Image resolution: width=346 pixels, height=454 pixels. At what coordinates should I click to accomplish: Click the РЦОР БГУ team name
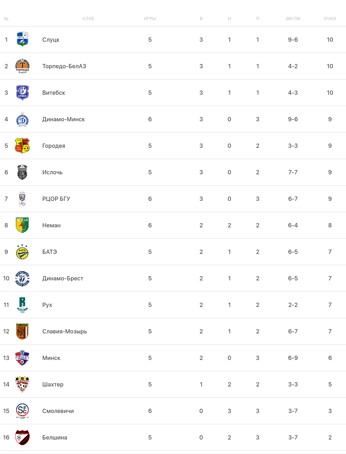pyautogui.click(x=56, y=199)
